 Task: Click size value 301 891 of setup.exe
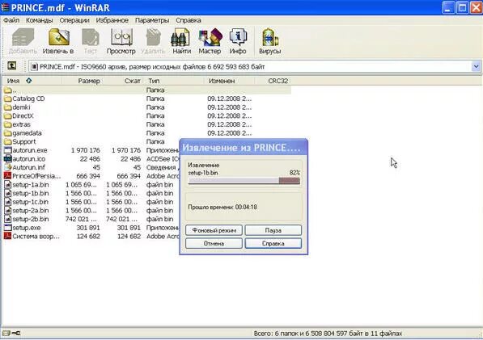coord(88,228)
